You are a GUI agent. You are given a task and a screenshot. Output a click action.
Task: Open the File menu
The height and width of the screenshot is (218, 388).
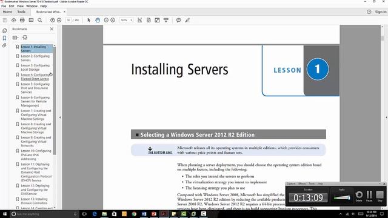click(4, 6)
